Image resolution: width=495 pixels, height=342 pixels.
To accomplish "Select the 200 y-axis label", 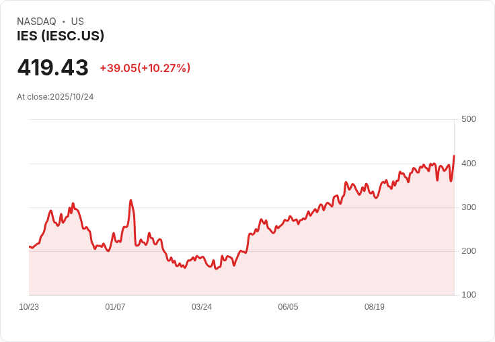I will click(468, 251).
